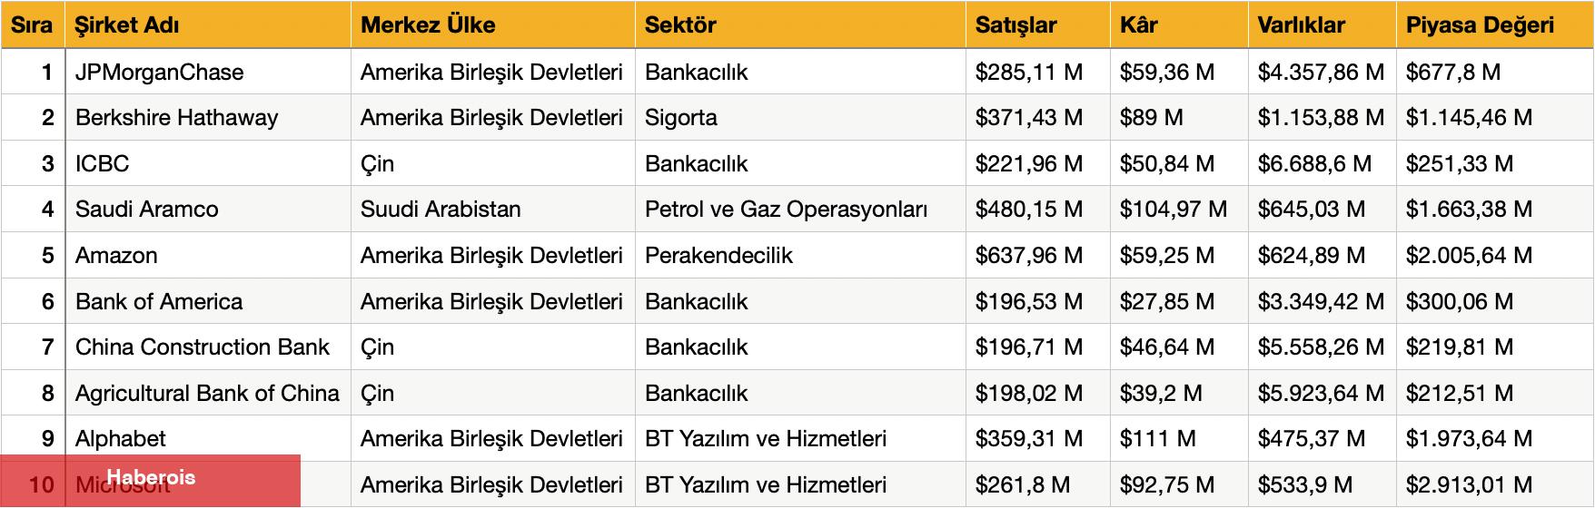
Task: Select ICBC's $6.688,6 M assets cell
Action: coord(1314,163)
